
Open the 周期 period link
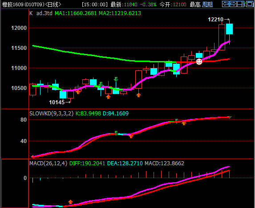pyautogui.click(x=207, y=4)
